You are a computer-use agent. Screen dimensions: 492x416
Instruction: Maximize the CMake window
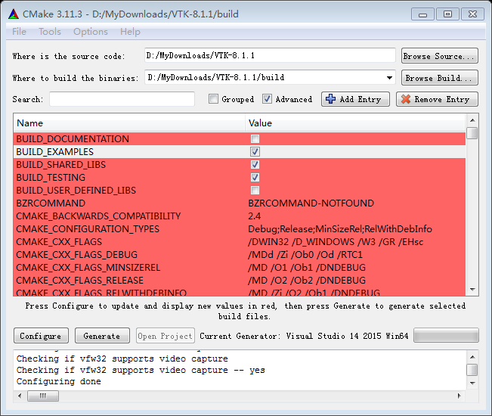[x=447, y=14]
